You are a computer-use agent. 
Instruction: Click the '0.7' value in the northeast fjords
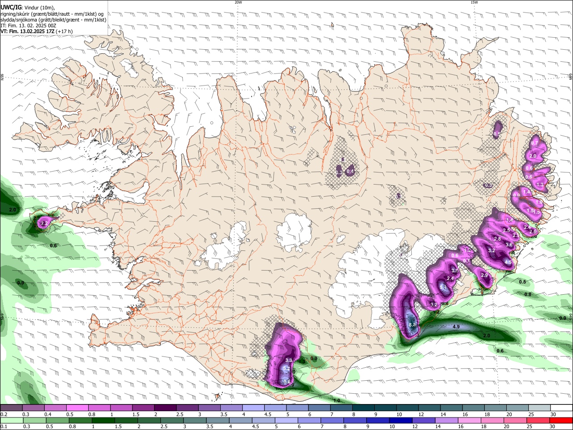(x=535, y=143)
